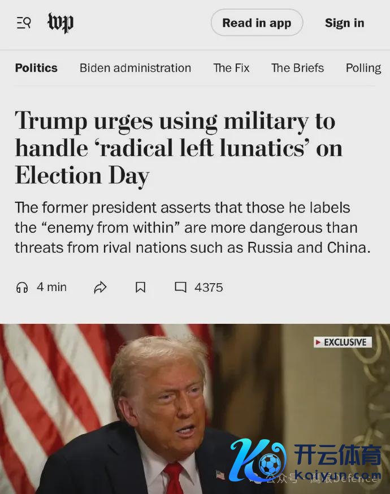Click the Washington Post wp logo
The width and height of the screenshot is (390, 494).
point(60,23)
